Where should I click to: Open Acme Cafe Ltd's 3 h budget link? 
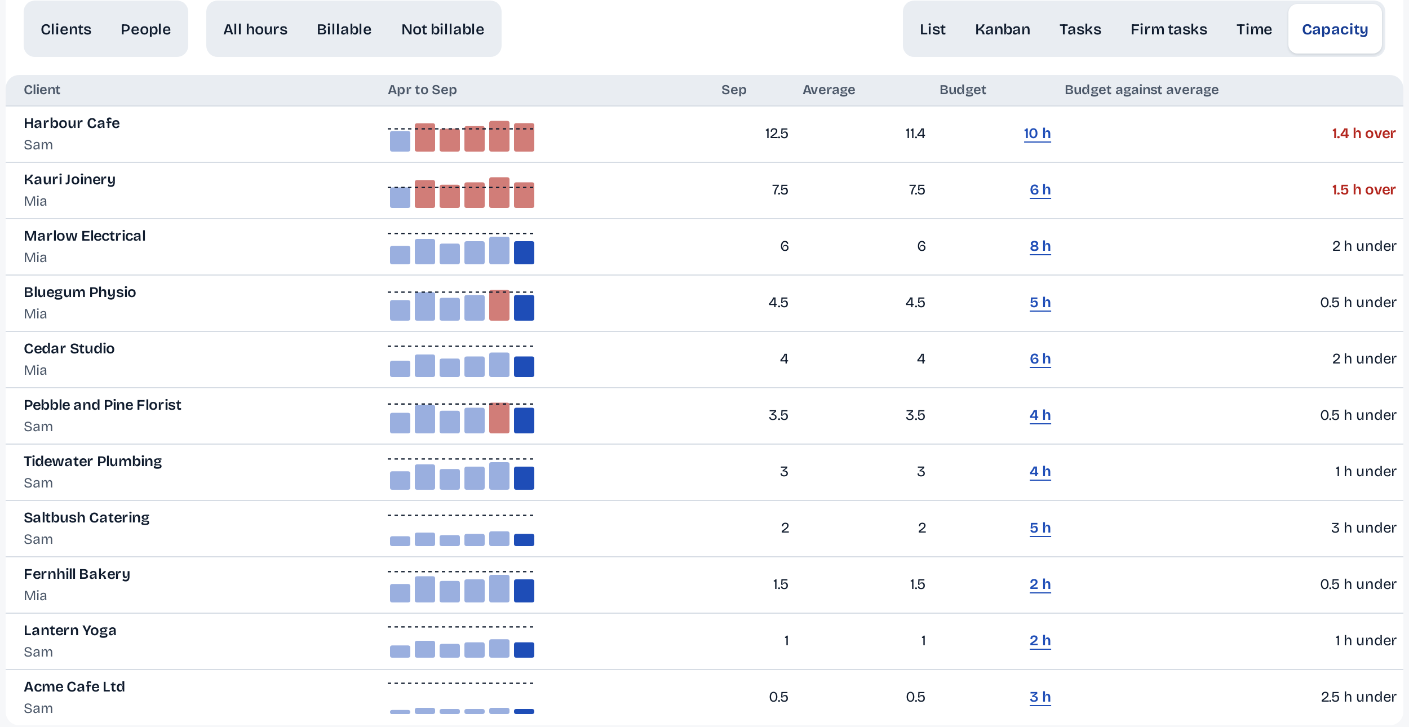click(x=1040, y=697)
